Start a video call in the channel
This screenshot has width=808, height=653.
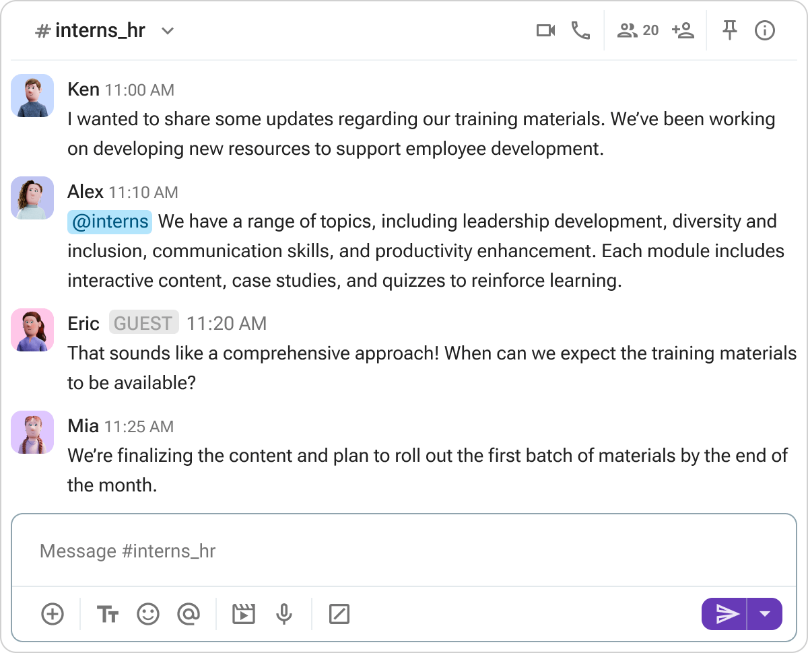coord(545,31)
